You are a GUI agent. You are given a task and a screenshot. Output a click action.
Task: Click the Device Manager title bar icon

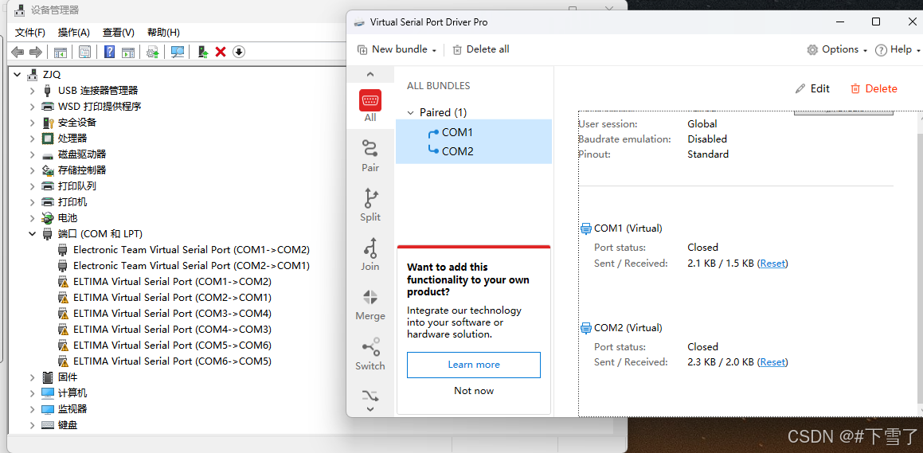19,10
